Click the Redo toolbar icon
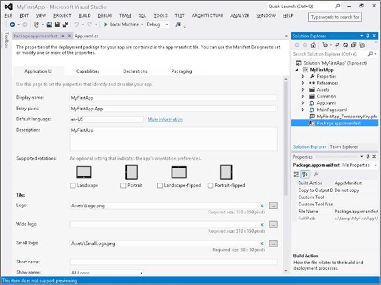 (x=90, y=24)
